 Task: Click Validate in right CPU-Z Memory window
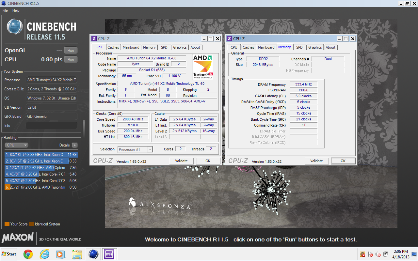point(317,161)
